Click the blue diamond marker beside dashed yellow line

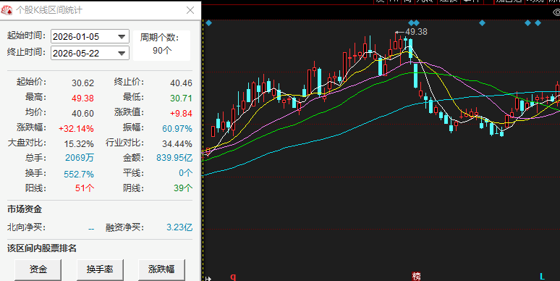coord(209,23)
